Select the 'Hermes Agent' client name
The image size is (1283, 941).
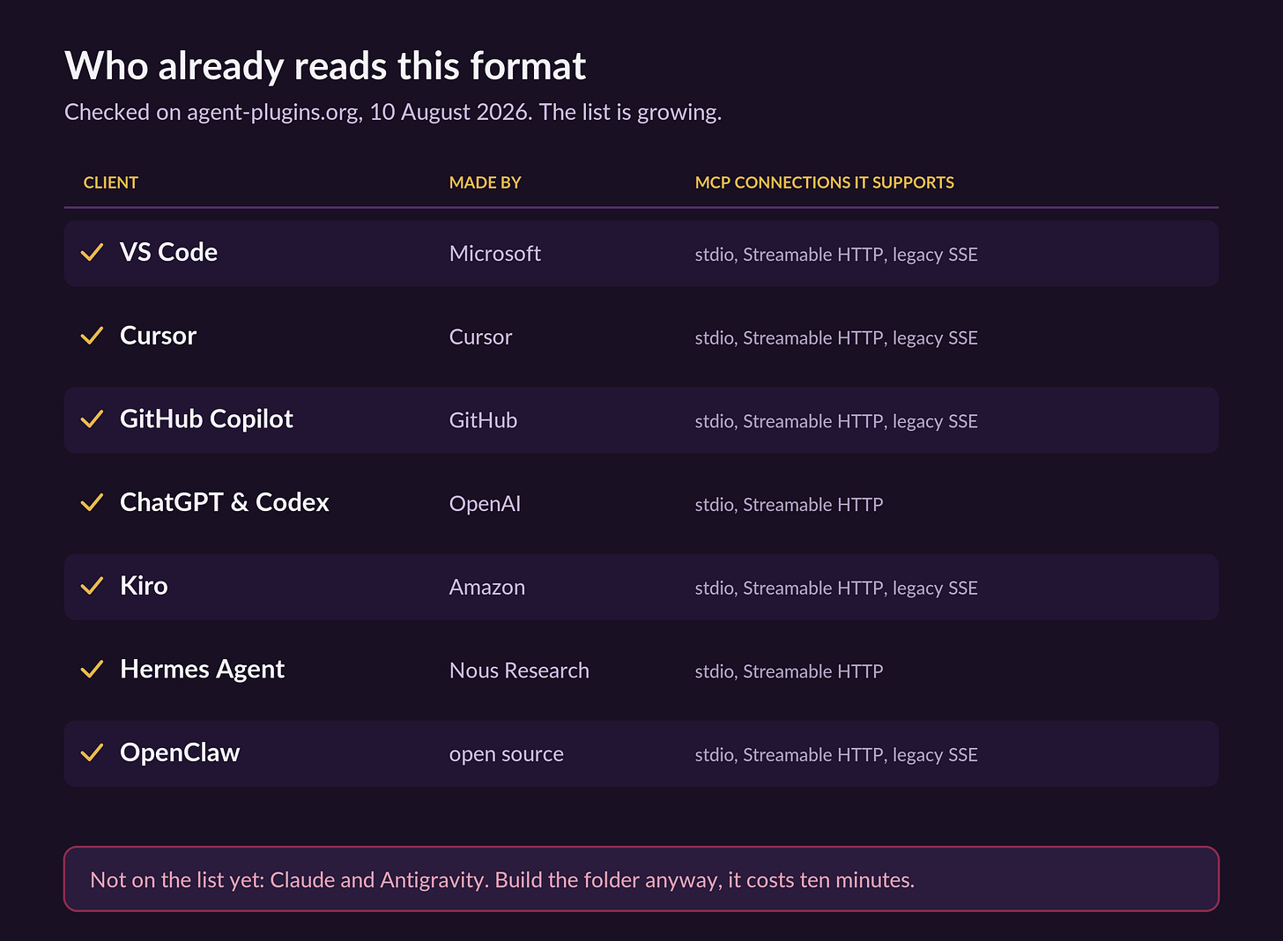(202, 670)
